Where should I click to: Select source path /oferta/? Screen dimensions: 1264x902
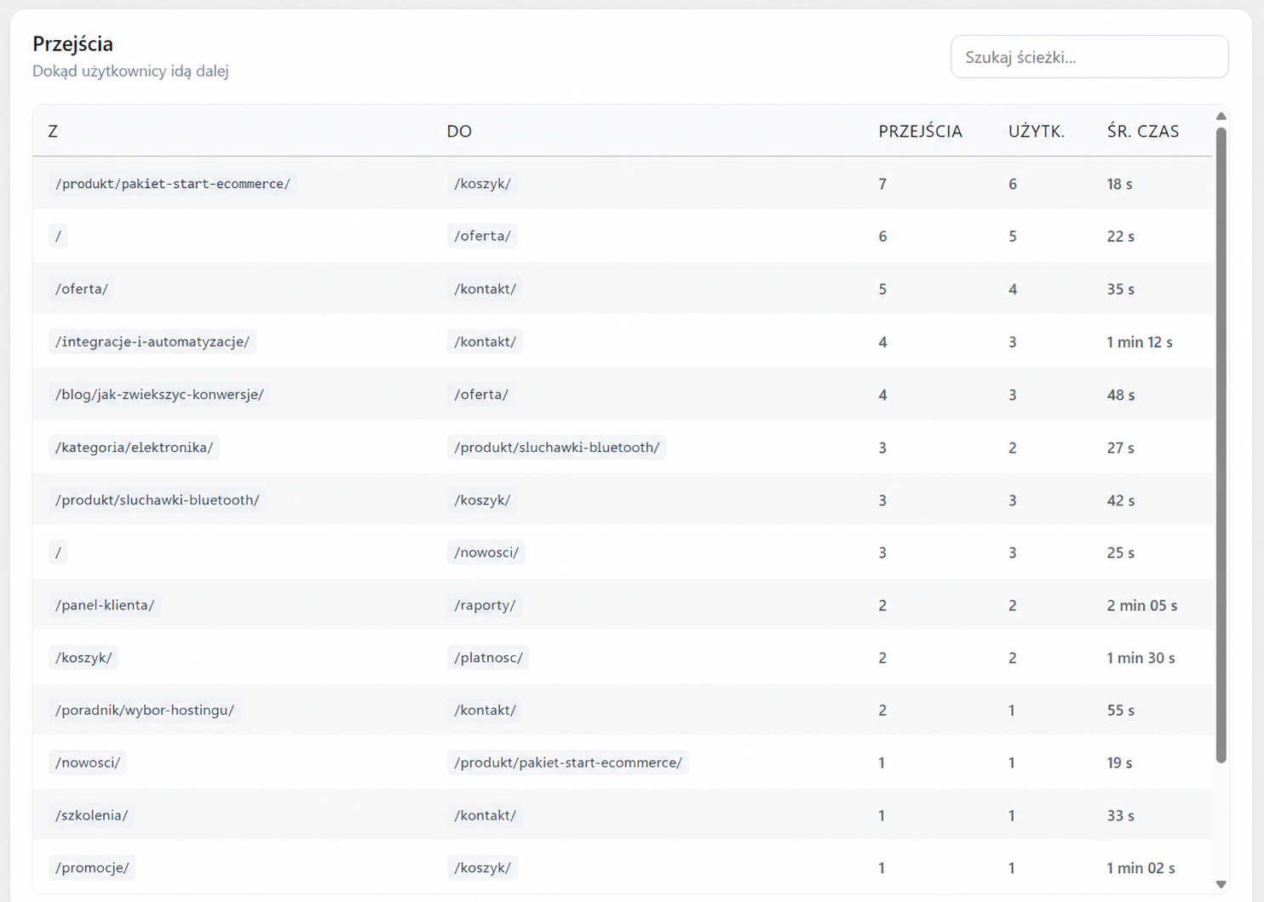[x=82, y=289]
